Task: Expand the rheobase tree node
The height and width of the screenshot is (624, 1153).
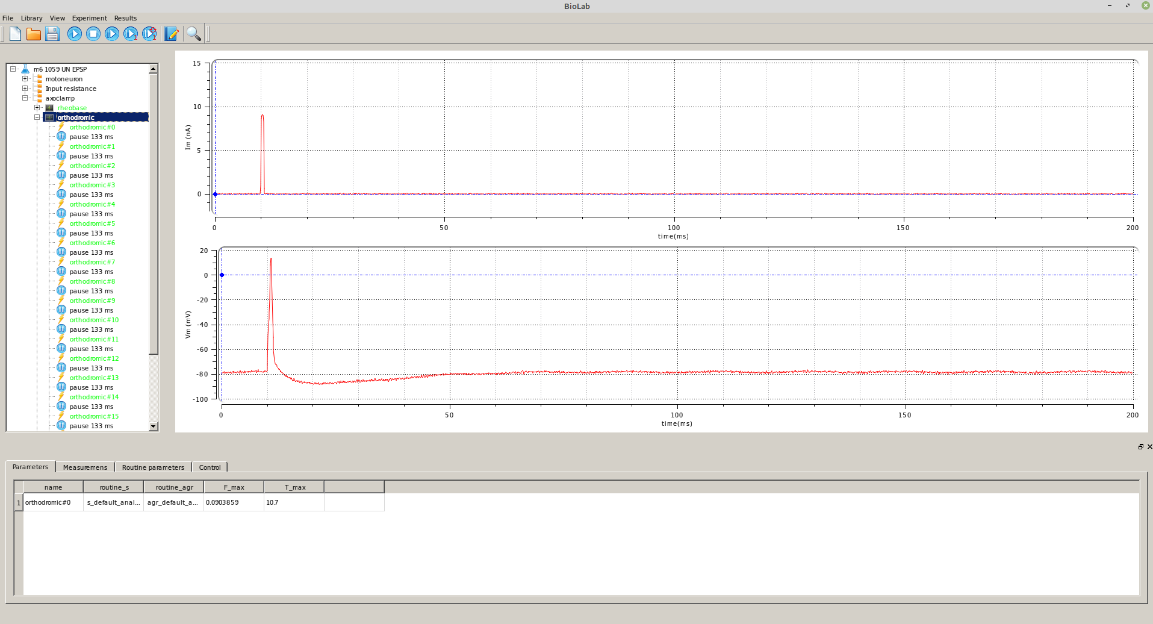Action: (x=37, y=108)
